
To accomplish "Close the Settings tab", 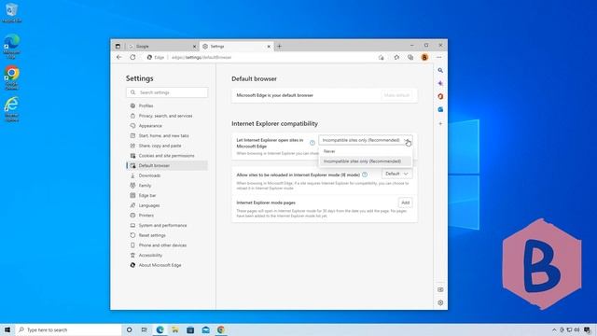I will (x=269, y=47).
